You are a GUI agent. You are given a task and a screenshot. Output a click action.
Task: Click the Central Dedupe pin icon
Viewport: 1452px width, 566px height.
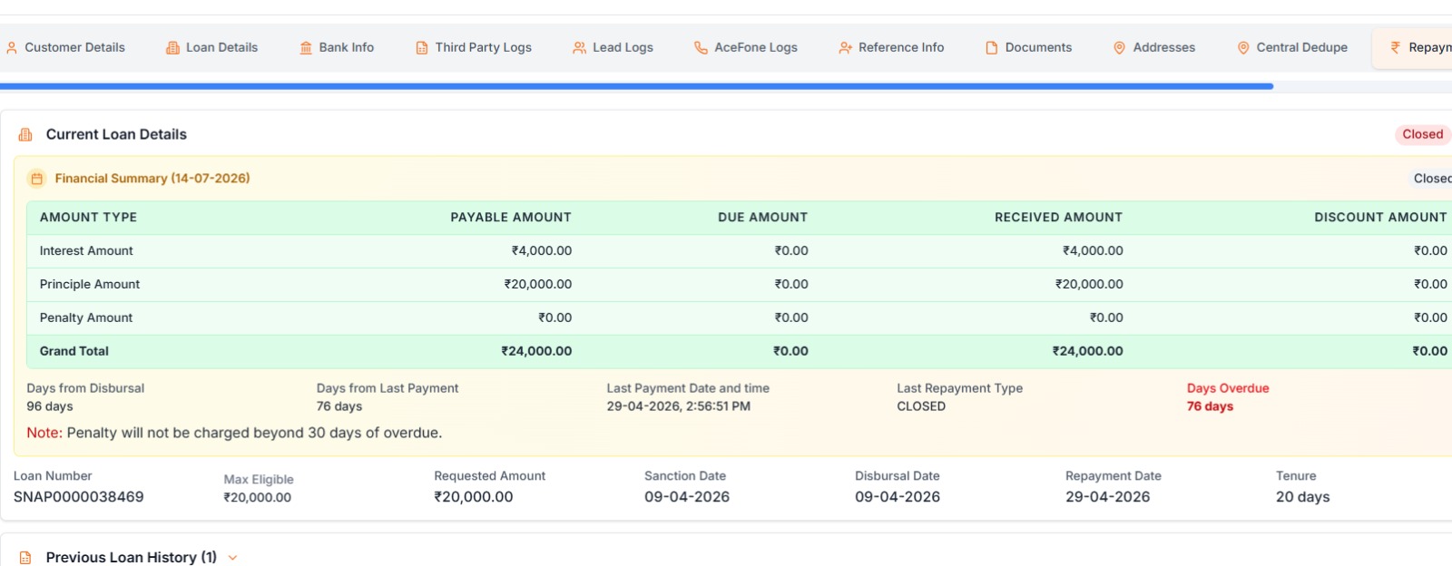[1243, 48]
